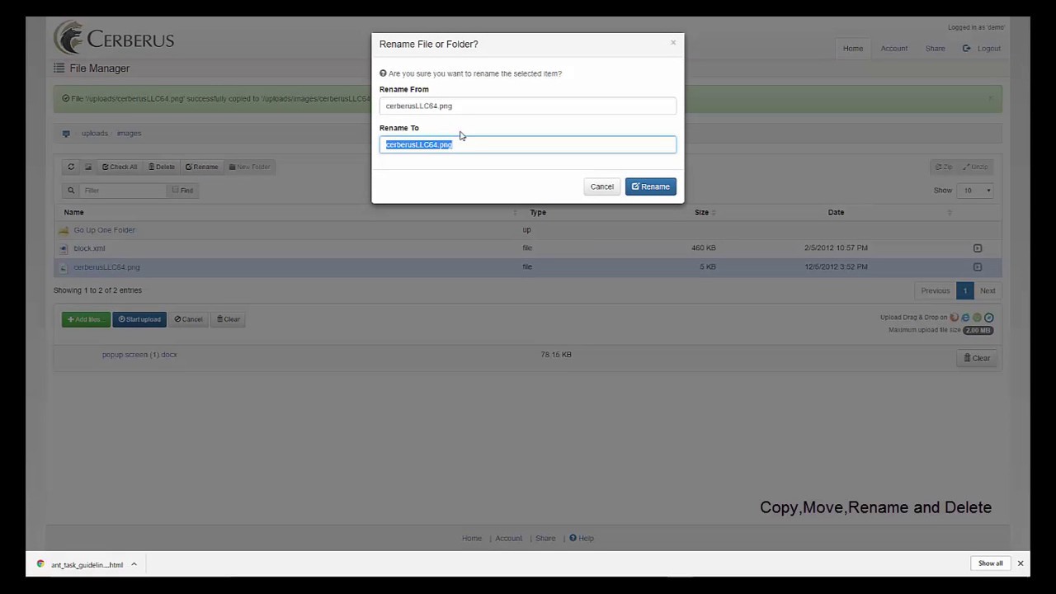Close the browser downloads bar

[x=1021, y=563]
